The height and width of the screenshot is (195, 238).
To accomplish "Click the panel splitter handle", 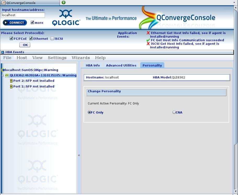I will (x=79, y=155).
